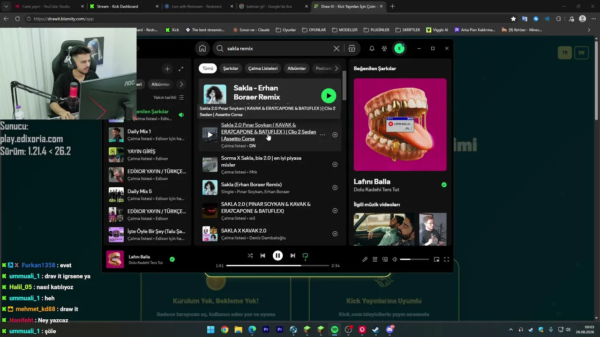Skip to the next track
600x337 pixels.
292,256
